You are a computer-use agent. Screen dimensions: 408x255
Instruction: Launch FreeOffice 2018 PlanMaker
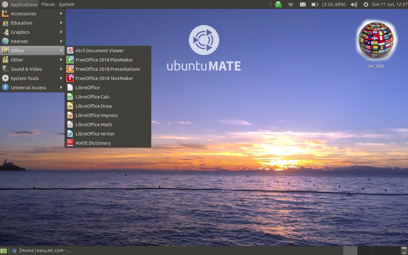(x=108, y=60)
